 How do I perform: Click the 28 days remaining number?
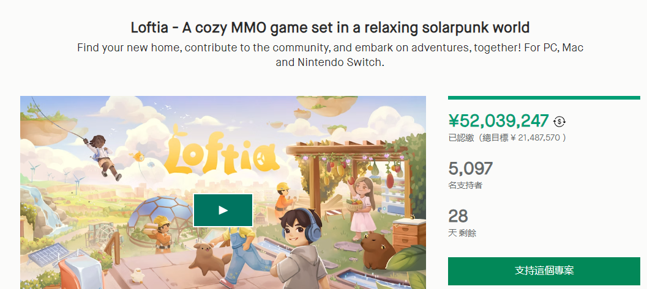(458, 216)
